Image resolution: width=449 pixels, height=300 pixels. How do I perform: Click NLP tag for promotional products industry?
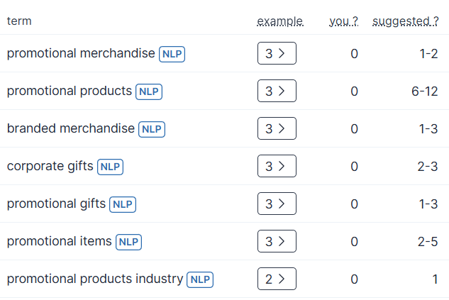200,279
